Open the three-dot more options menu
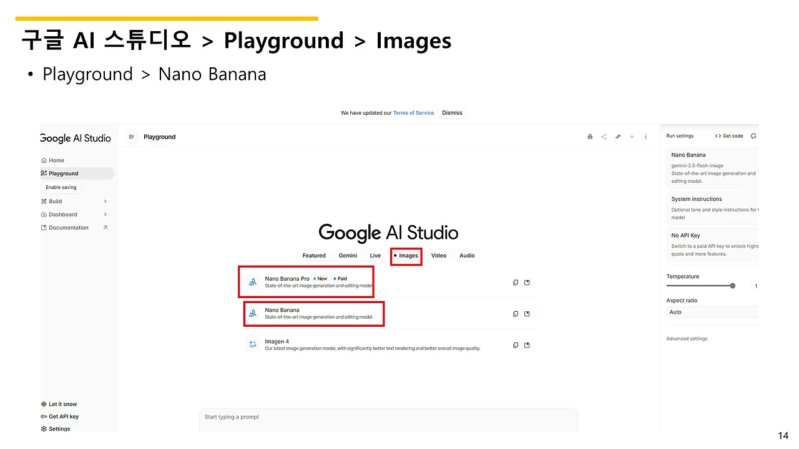Image resolution: width=799 pixels, height=449 pixels. 645,137
